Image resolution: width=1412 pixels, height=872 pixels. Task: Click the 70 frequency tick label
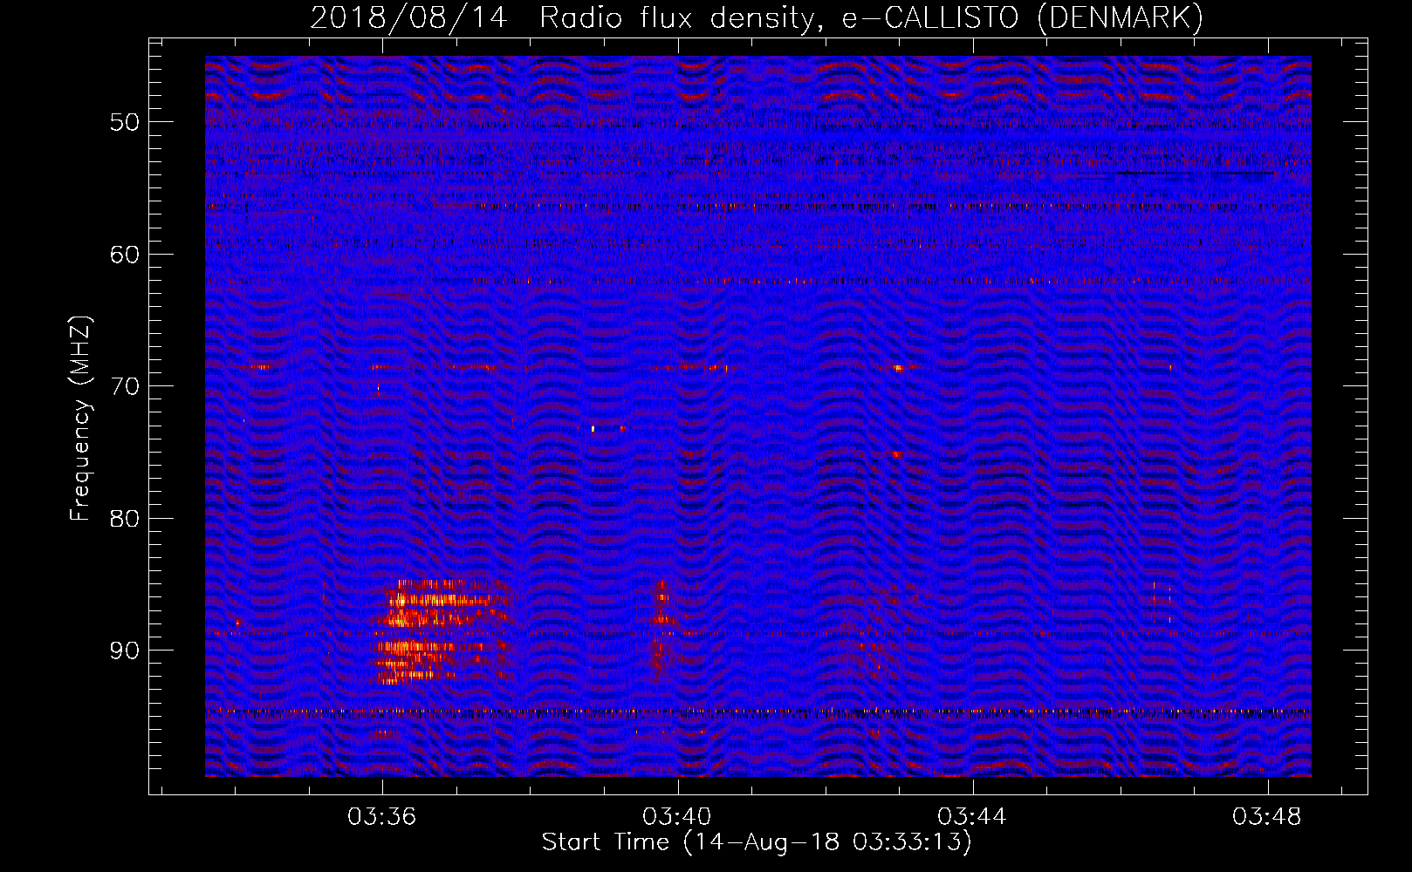click(125, 386)
